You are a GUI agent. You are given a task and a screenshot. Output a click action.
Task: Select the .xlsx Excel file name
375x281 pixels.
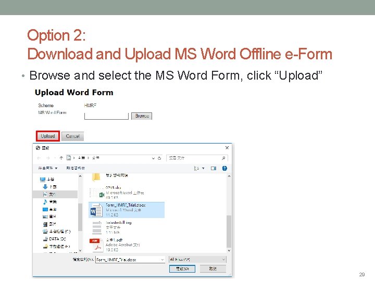[x=113, y=187]
